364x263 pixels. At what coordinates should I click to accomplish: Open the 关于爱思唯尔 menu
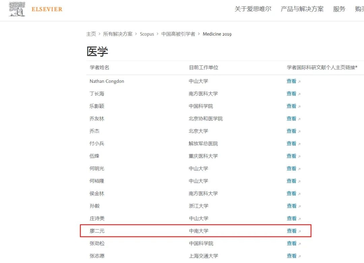[x=252, y=9]
